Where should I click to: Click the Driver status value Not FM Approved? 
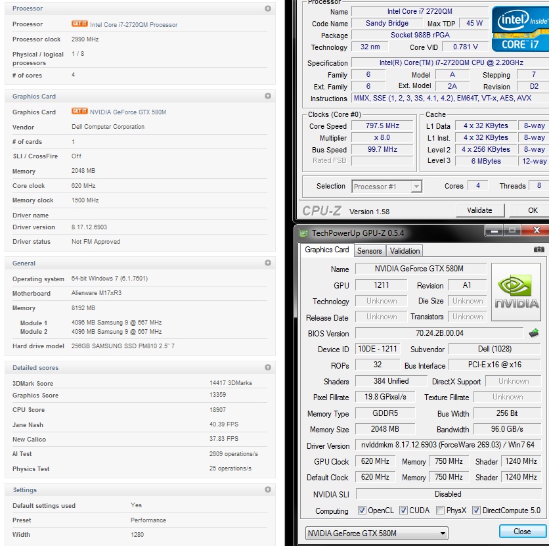coord(96,242)
